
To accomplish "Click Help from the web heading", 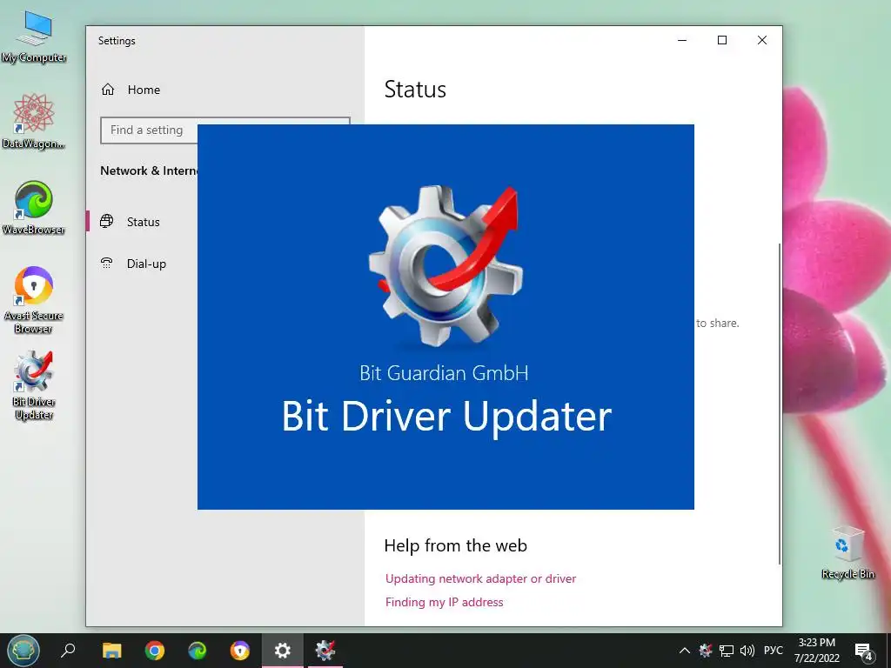I will pyautogui.click(x=455, y=545).
